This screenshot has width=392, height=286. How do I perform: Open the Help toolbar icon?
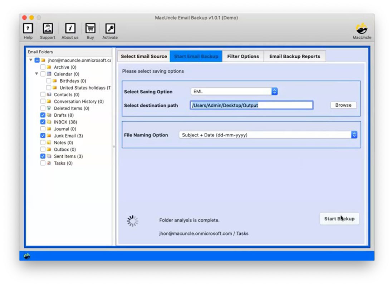pyautogui.click(x=28, y=29)
